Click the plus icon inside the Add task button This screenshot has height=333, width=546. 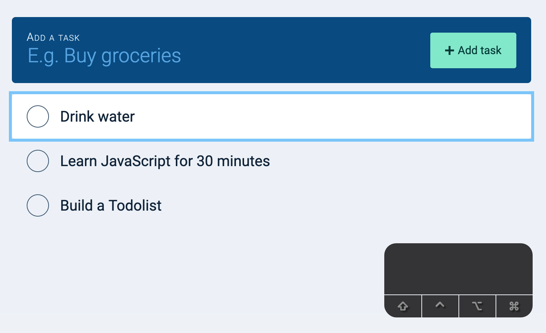click(x=450, y=50)
